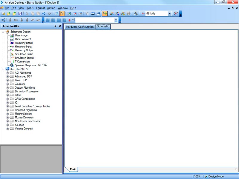The image size is (239, 179).
Task: Select the Schematic tab
Action: [x=103, y=27]
